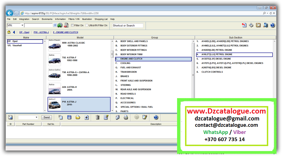The width and height of the screenshot is (282, 156).
Task: Click the printer icon in shopping list toolbar
Action: pos(126,117)
